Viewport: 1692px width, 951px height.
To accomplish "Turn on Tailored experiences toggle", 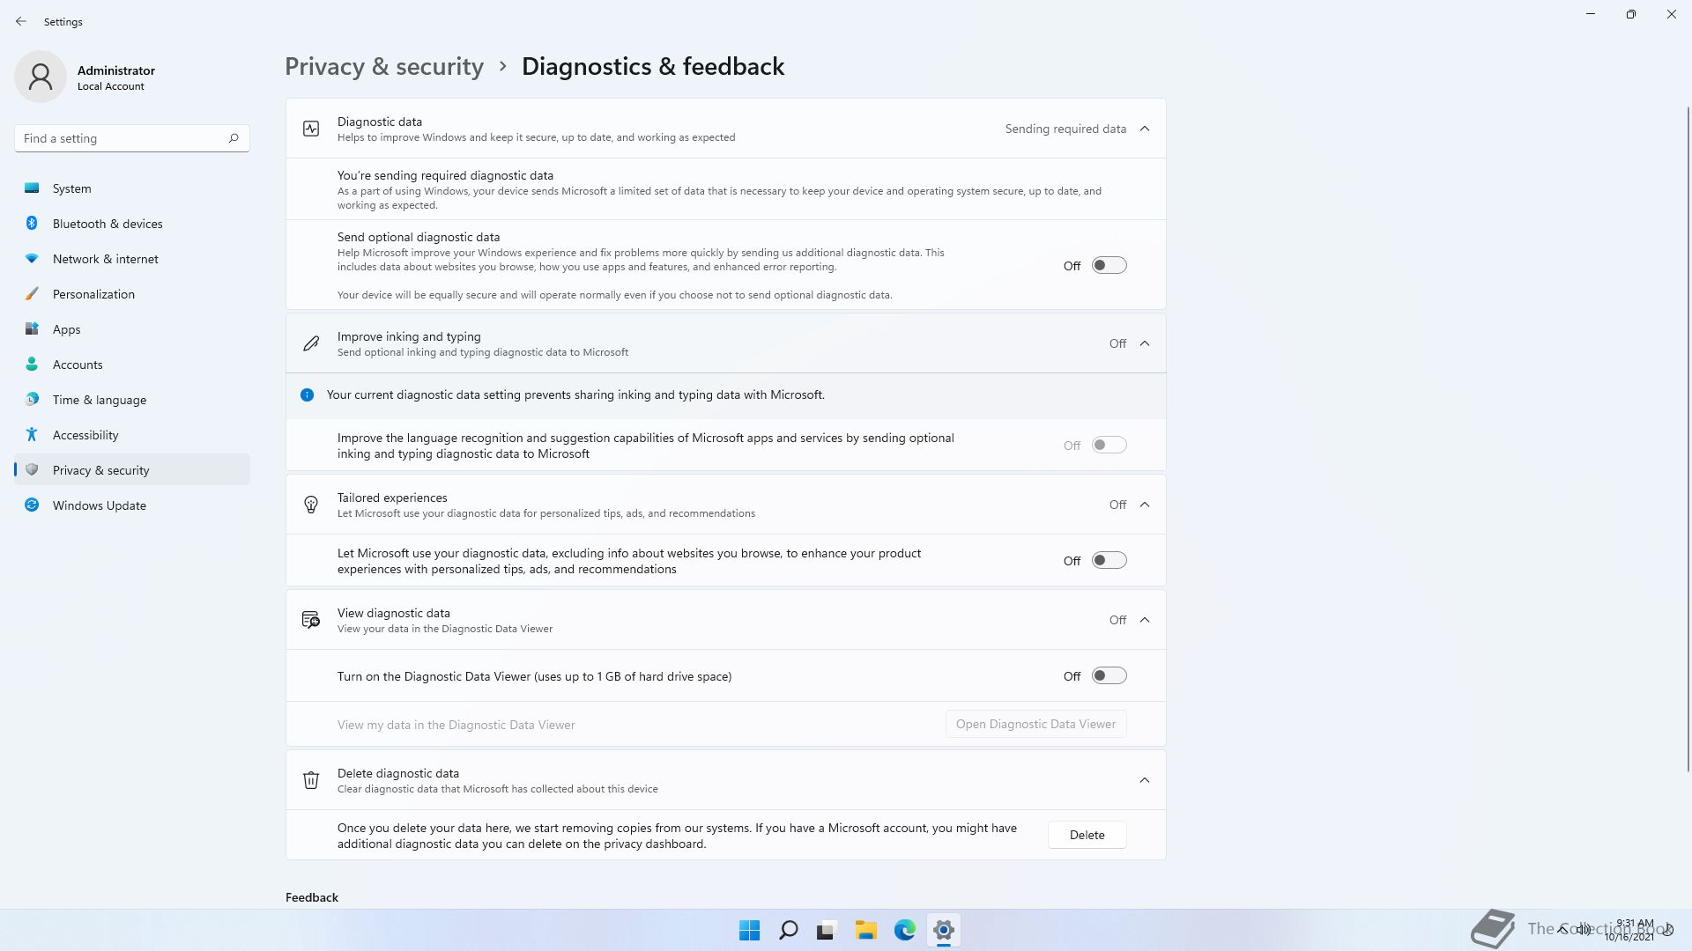I will tap(1109, 560).
